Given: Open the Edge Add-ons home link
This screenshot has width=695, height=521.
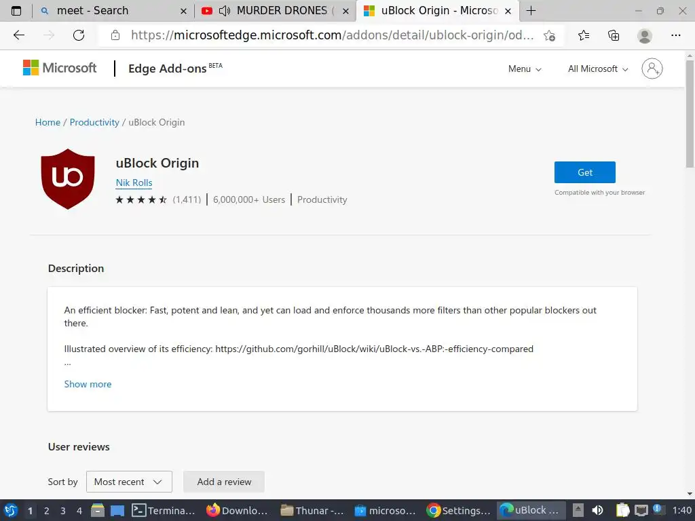Looking at the screenshot, I should 176,69.
